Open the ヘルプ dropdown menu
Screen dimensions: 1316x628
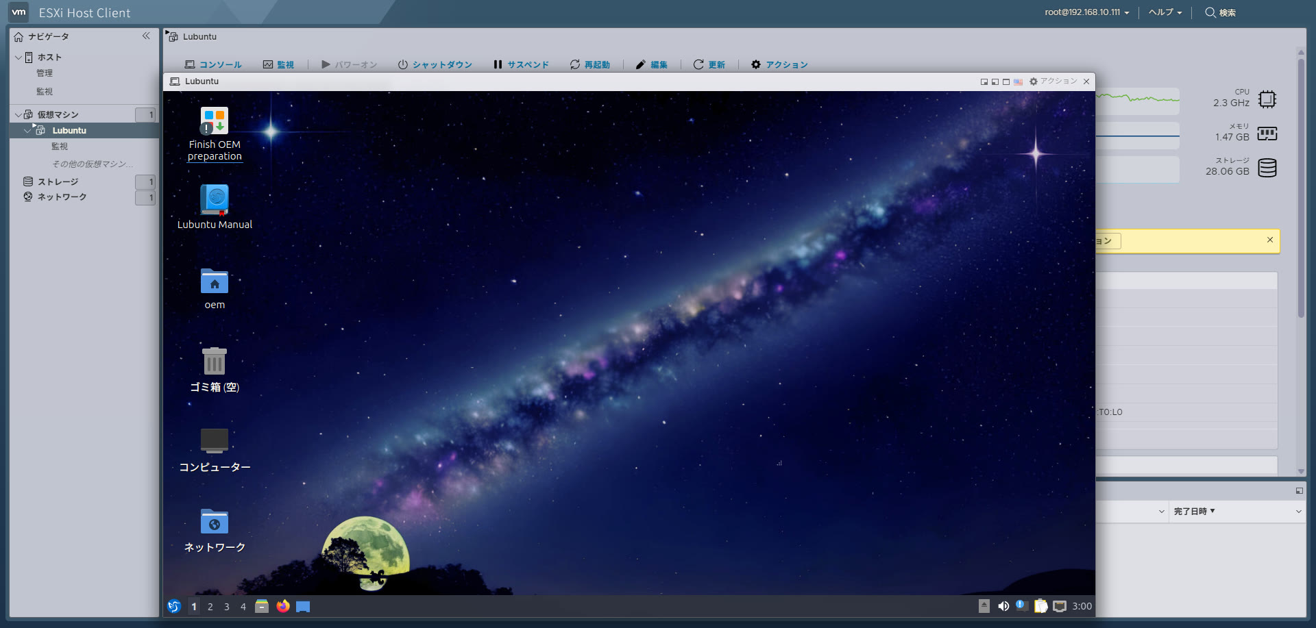1165,12
